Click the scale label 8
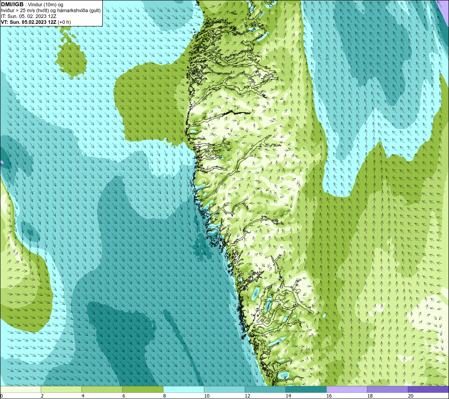Viewport: 449px width, 399px height. [x=164, y=396]
